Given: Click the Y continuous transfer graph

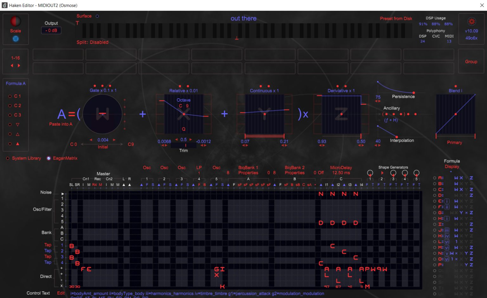Looking at the screenshot, I should [264, 114].
